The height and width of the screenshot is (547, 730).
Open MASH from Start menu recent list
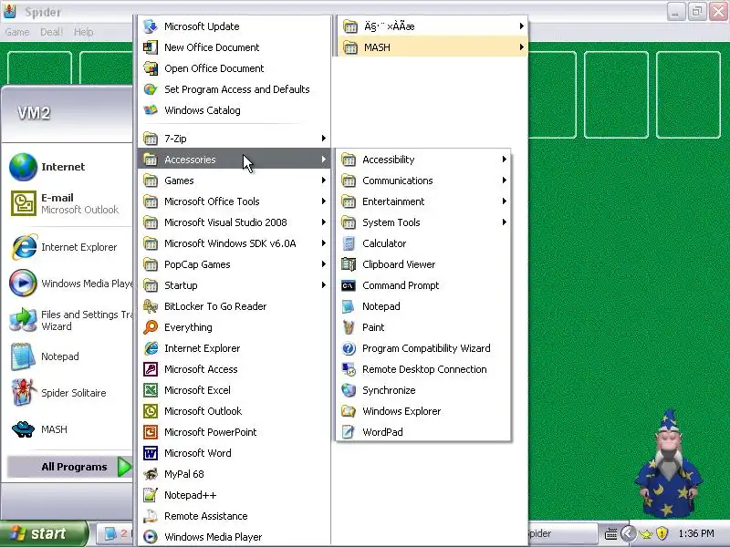[68, 428]
